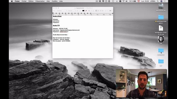This screenshot has height=99, width=177.
Task: Click the Username line with logoplanete email
Action: coord(66,30)
